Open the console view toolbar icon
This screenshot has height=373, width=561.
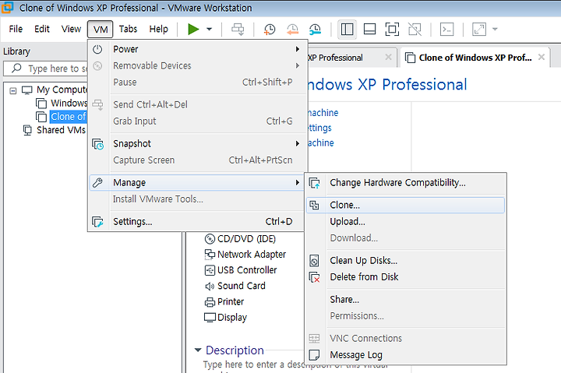(x=447, y=30)
